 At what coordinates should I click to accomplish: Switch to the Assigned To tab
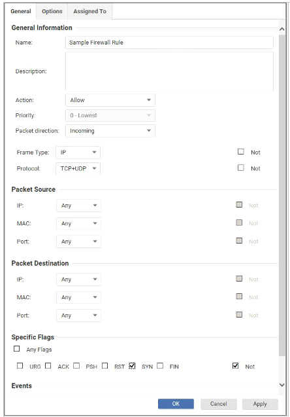point(89,11)
